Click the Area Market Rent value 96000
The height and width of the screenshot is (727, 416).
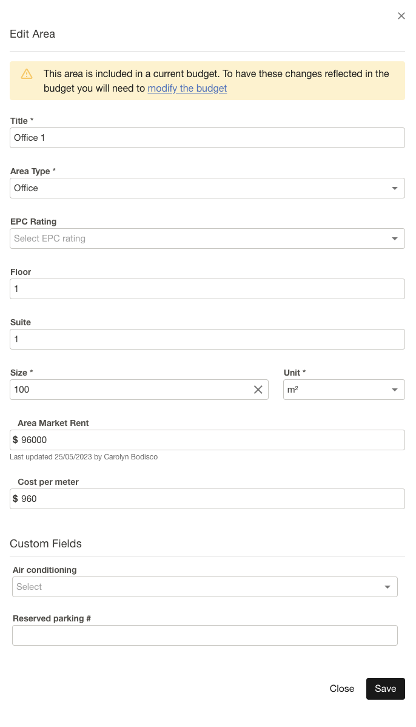click(206, 439)
